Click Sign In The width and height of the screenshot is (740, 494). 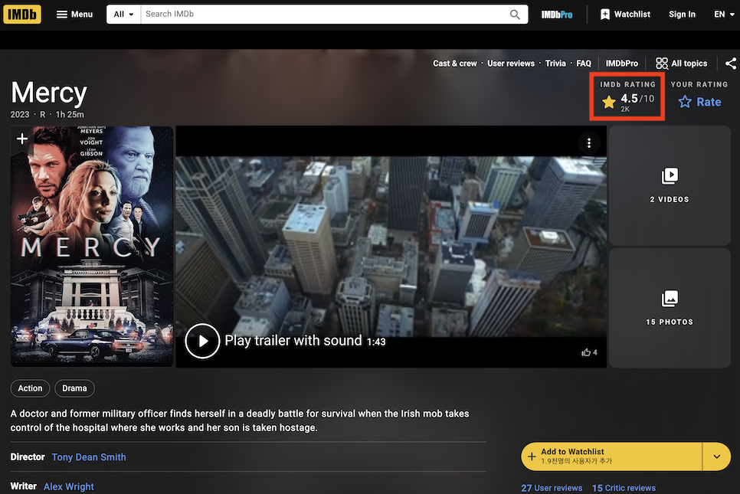(x=682, y=14)
